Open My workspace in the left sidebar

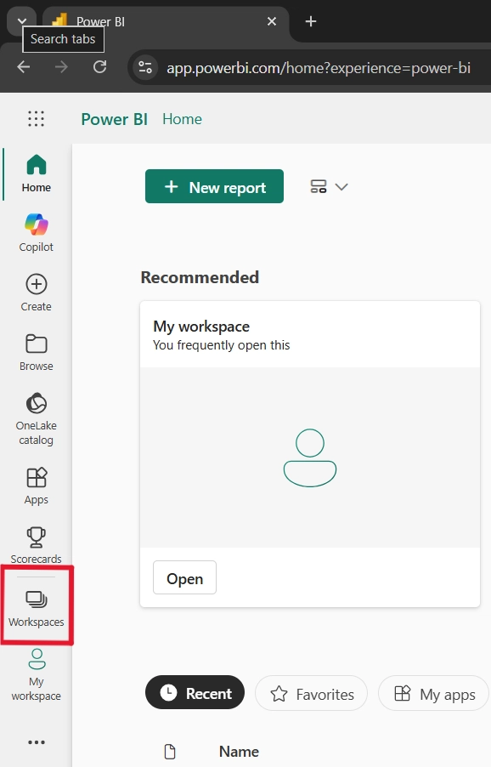37,675
